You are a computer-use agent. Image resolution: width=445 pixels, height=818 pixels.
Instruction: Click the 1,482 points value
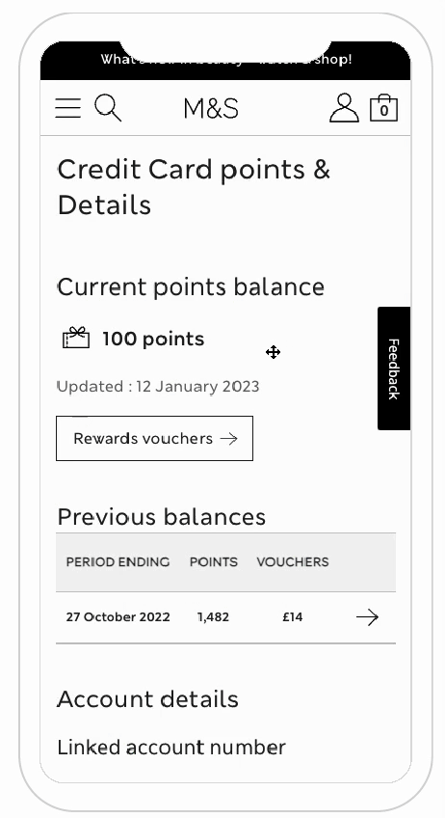(x=213, y=617)
